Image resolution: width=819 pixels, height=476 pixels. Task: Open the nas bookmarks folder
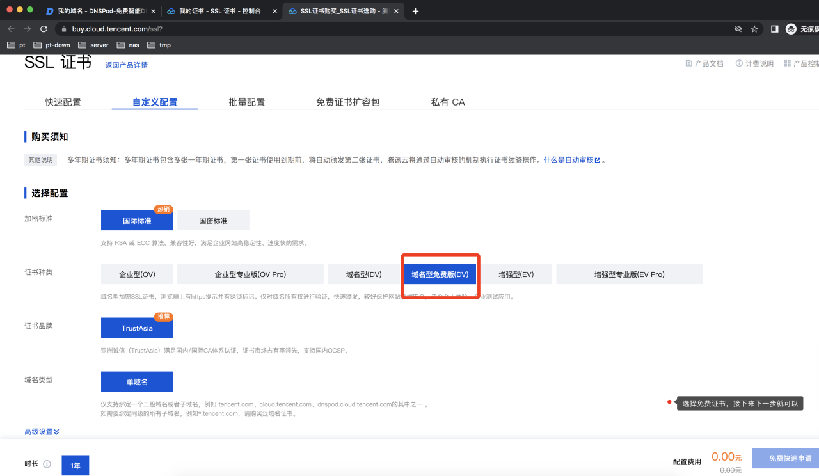coord(128,45)
